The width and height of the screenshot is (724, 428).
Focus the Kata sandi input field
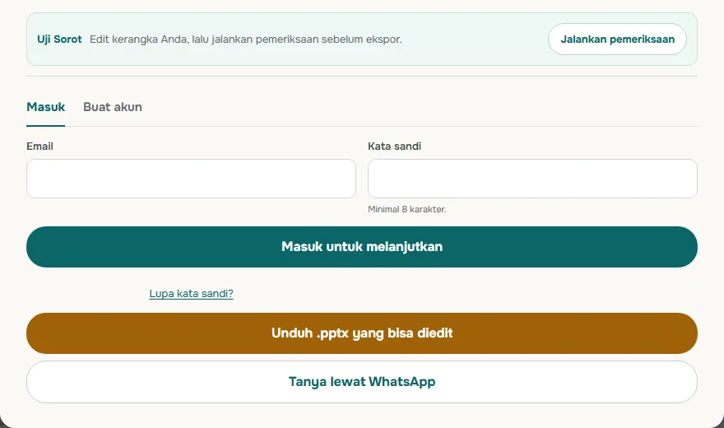[532, 179]
